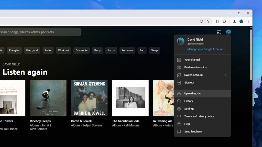Click the scrollbar up arrow

pyautogui.click(x=251, y=28)
